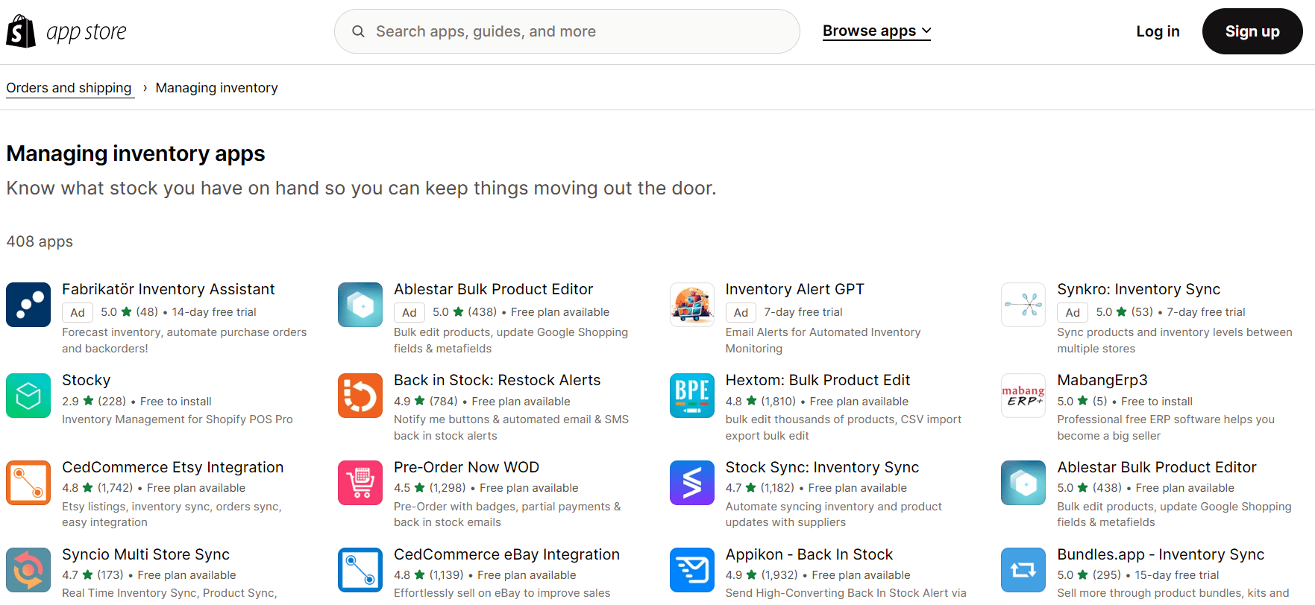Viewport: 1315px width, 605px height.
Task: Click the Stock Sync: Inventory Sync icon
Action: click(691, 483)
